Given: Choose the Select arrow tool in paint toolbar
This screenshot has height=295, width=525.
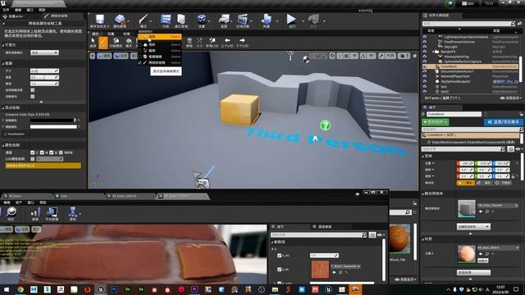Looking at the screenshot, I should [93, 43].
